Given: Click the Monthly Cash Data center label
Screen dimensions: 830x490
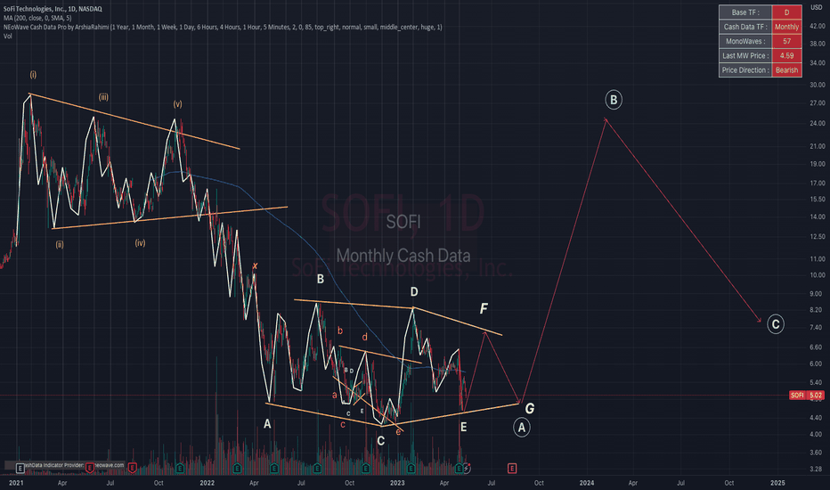Looking at the screenshot, I should [x=403, y=256].
